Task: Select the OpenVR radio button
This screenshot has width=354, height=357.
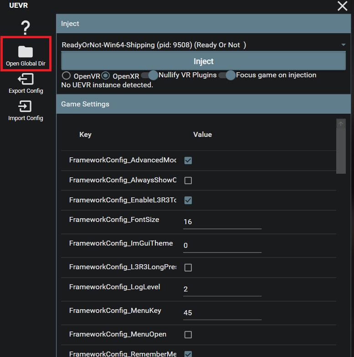Action: (67, 75)
